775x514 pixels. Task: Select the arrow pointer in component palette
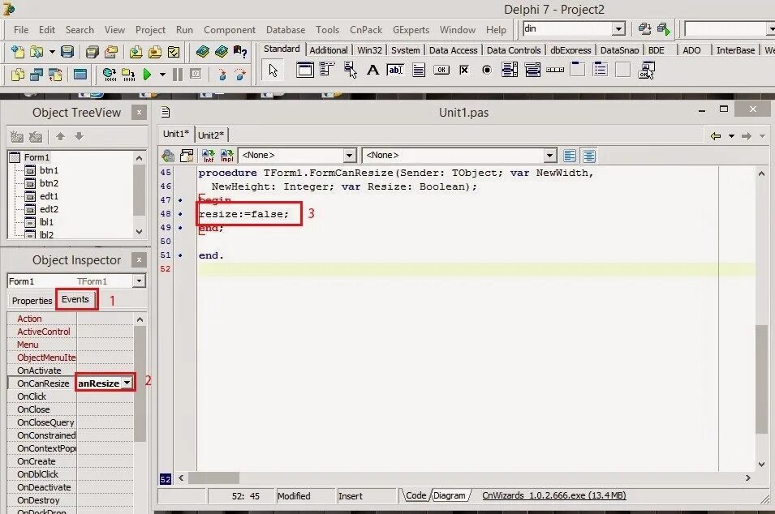(273, 70)
